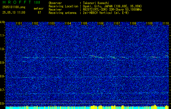Viewport: 171px width, 109px height.
Task: Click the meteor count label
Action: 39,8
